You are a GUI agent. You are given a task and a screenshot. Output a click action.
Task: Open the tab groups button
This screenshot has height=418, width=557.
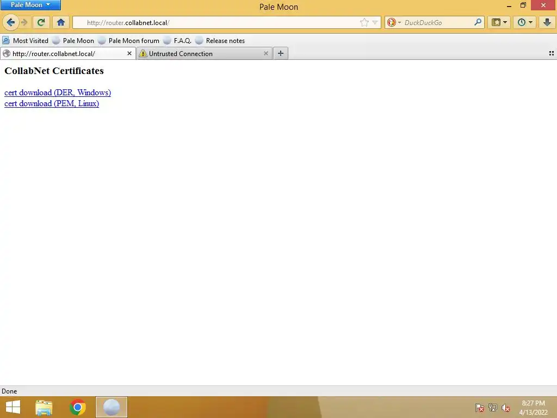point(552,53)
